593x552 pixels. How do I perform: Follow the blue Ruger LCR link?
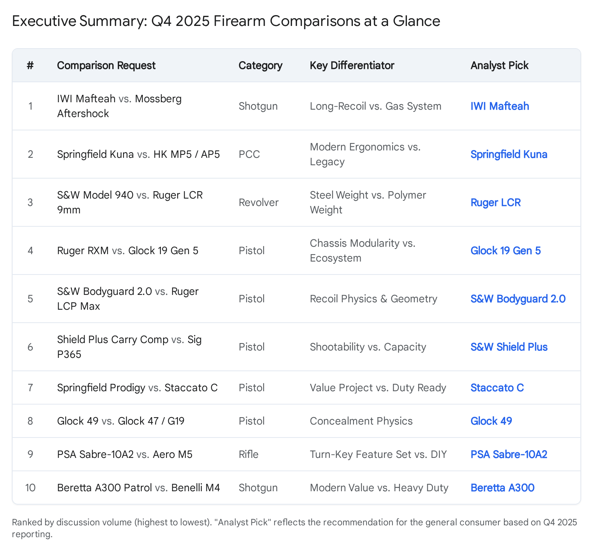point(496,203)
